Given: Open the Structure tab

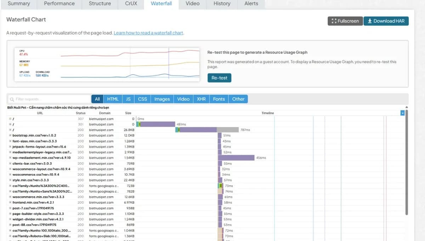Looking at the screenshot, I should (100, 4).
